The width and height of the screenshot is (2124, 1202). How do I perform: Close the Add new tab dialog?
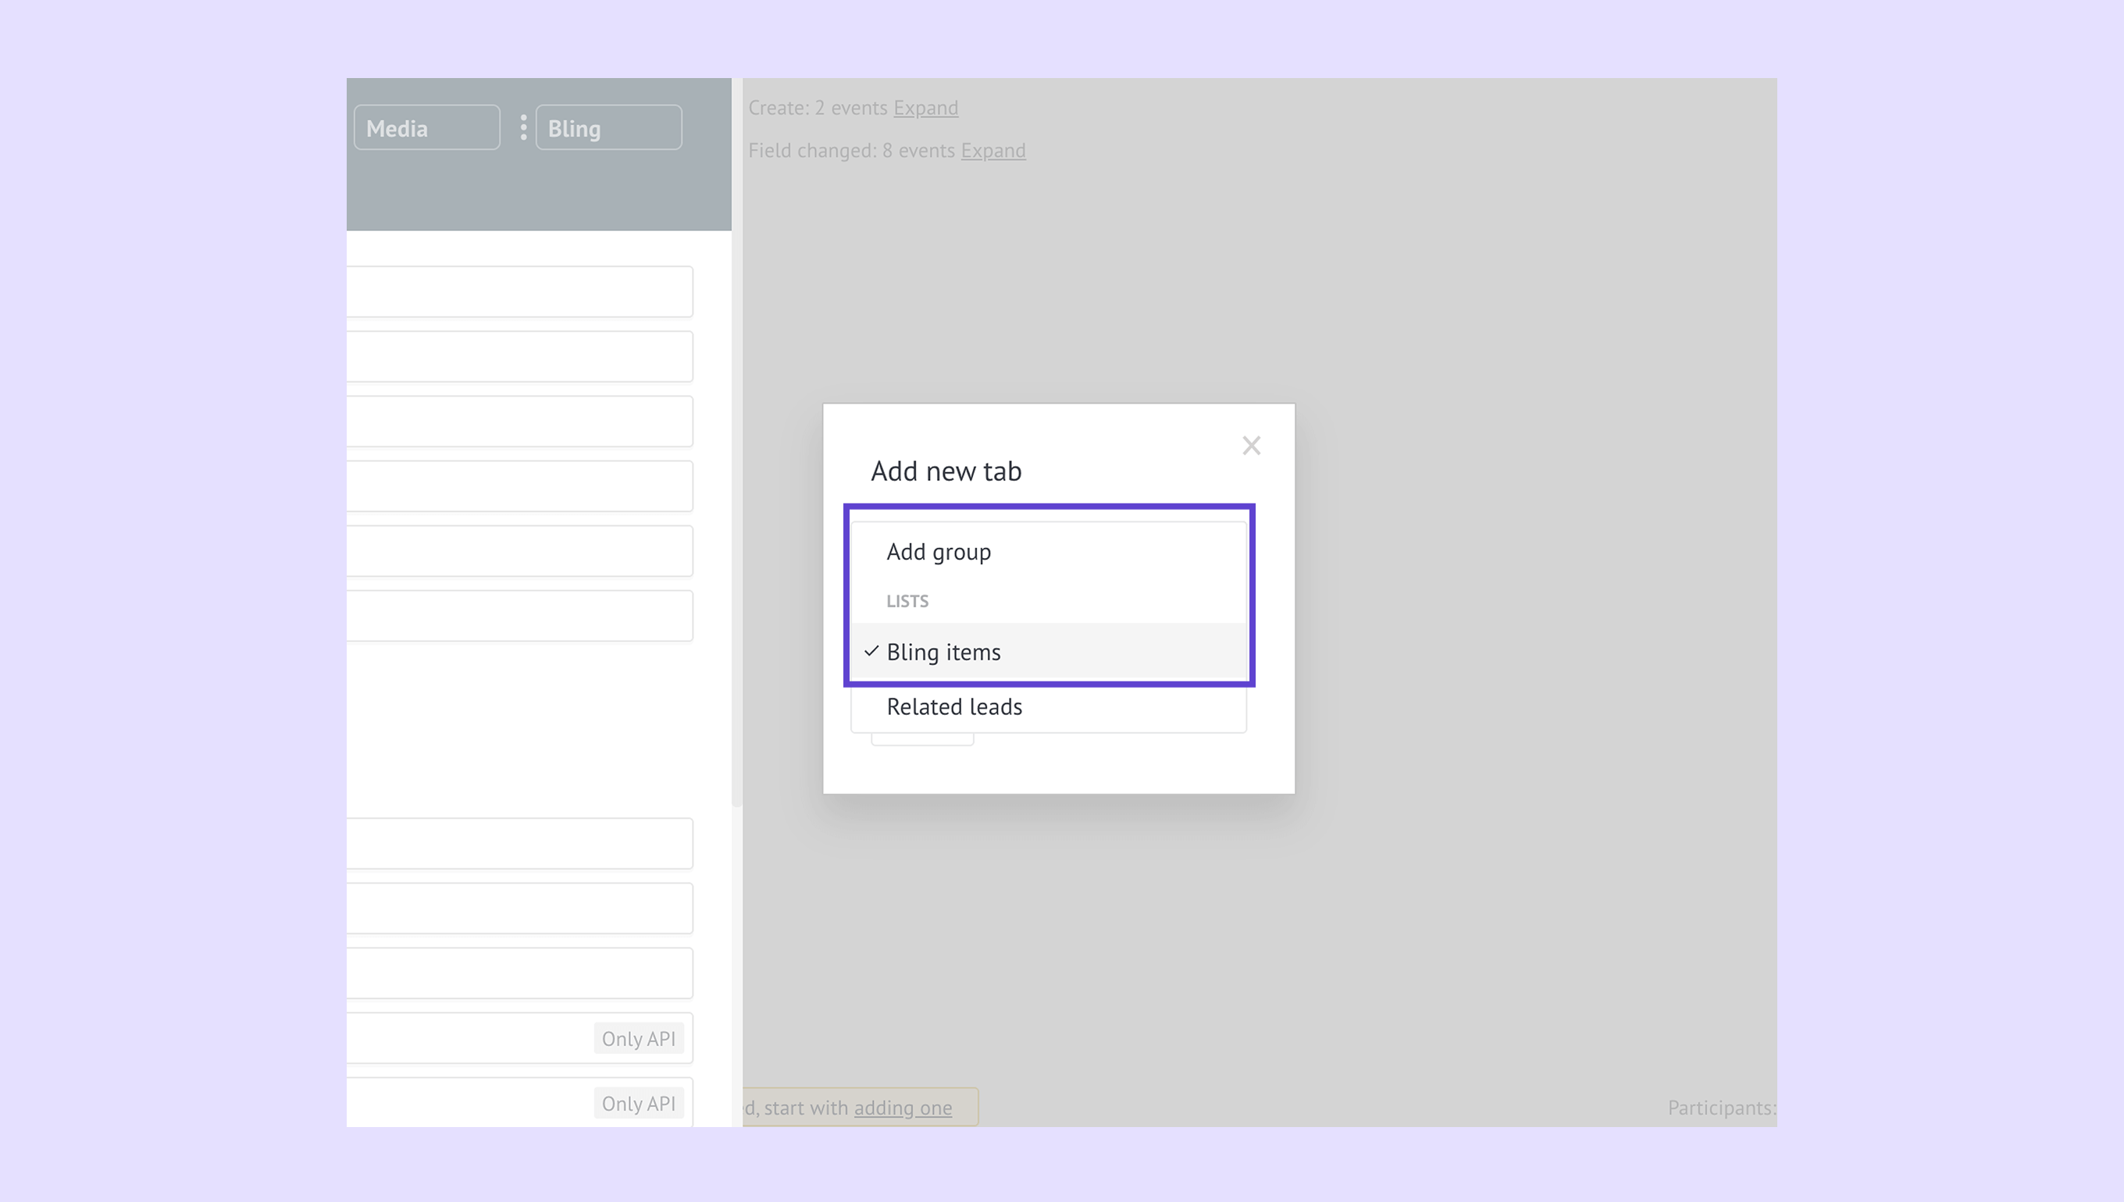(1250, 446)
